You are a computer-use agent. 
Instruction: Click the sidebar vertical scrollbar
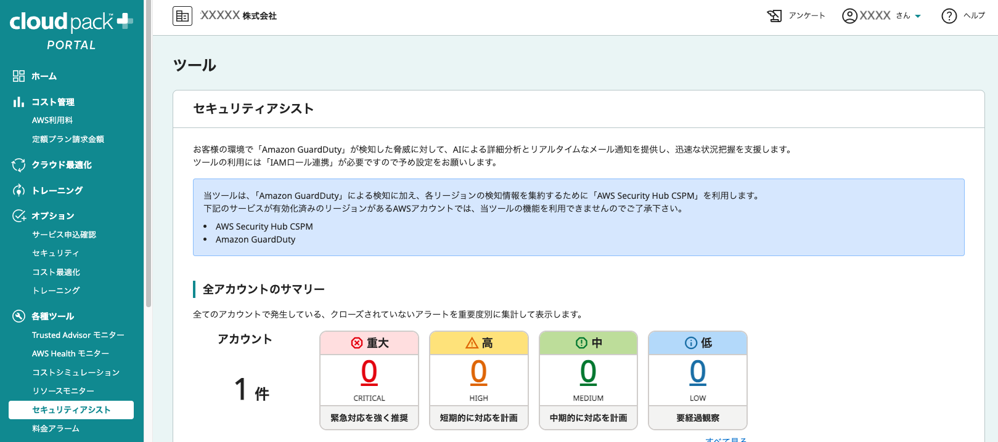[148, 154]
